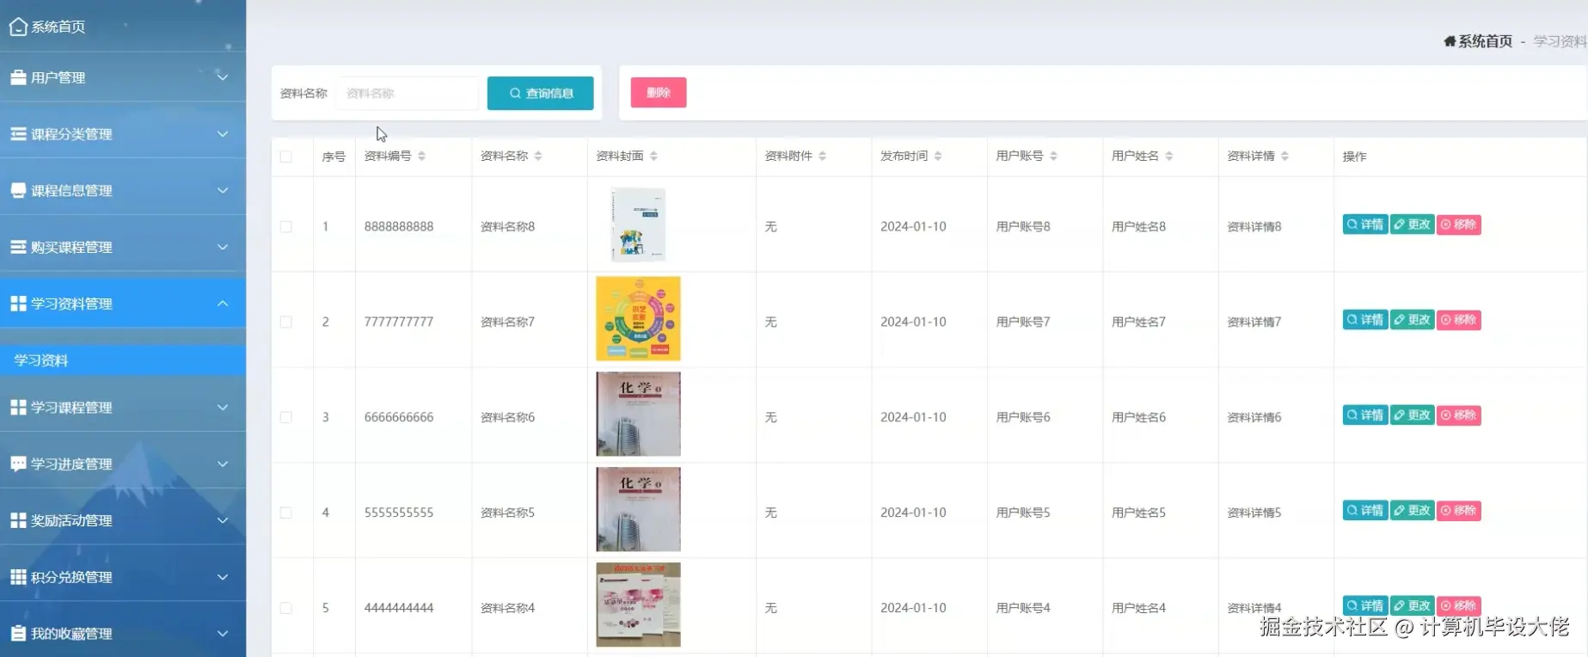Open 学习进度管理 sidebar menu label
Image resolution: width=1588 pixels, height=657 pixels.
click(72, 464)
